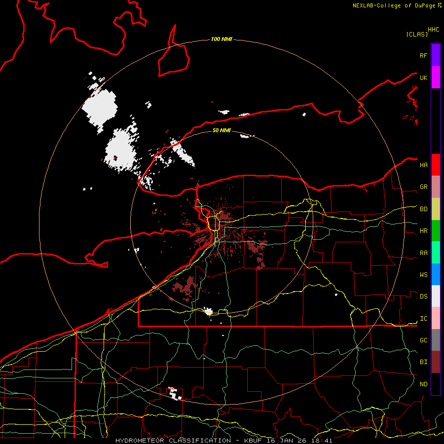The image size is (444, 444).
Task: Click the DS legend label
Action: pyautogui.click(x=423, y=296)
